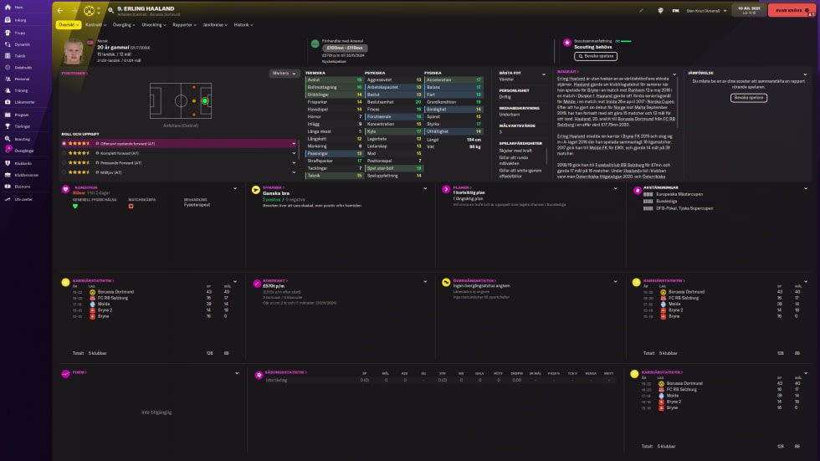The width and height of the screenshot is (820, 461).
Task: Click the date and time button
Action: (x=748, y=10)
